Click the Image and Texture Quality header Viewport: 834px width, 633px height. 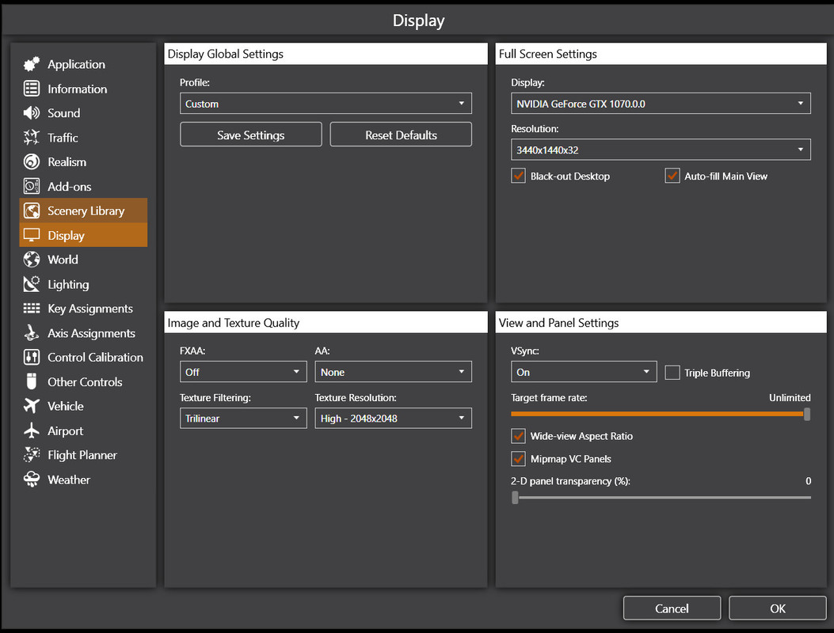pos(326,323)
